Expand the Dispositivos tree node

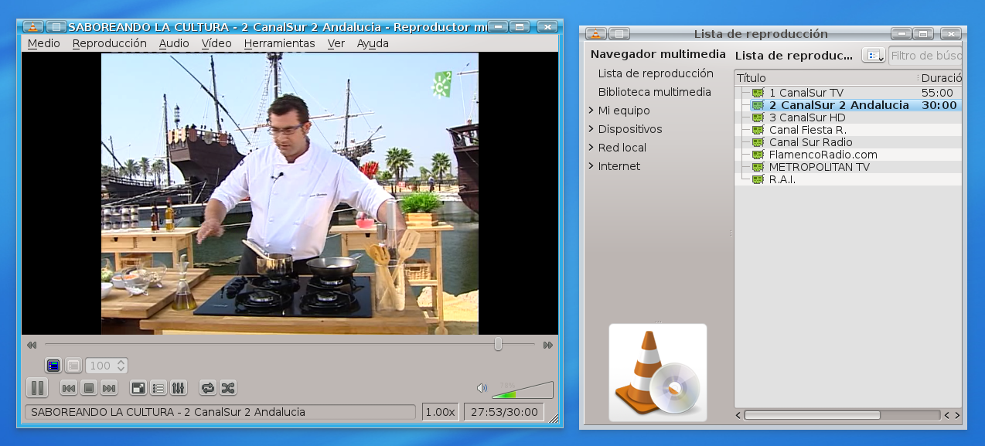591,129
